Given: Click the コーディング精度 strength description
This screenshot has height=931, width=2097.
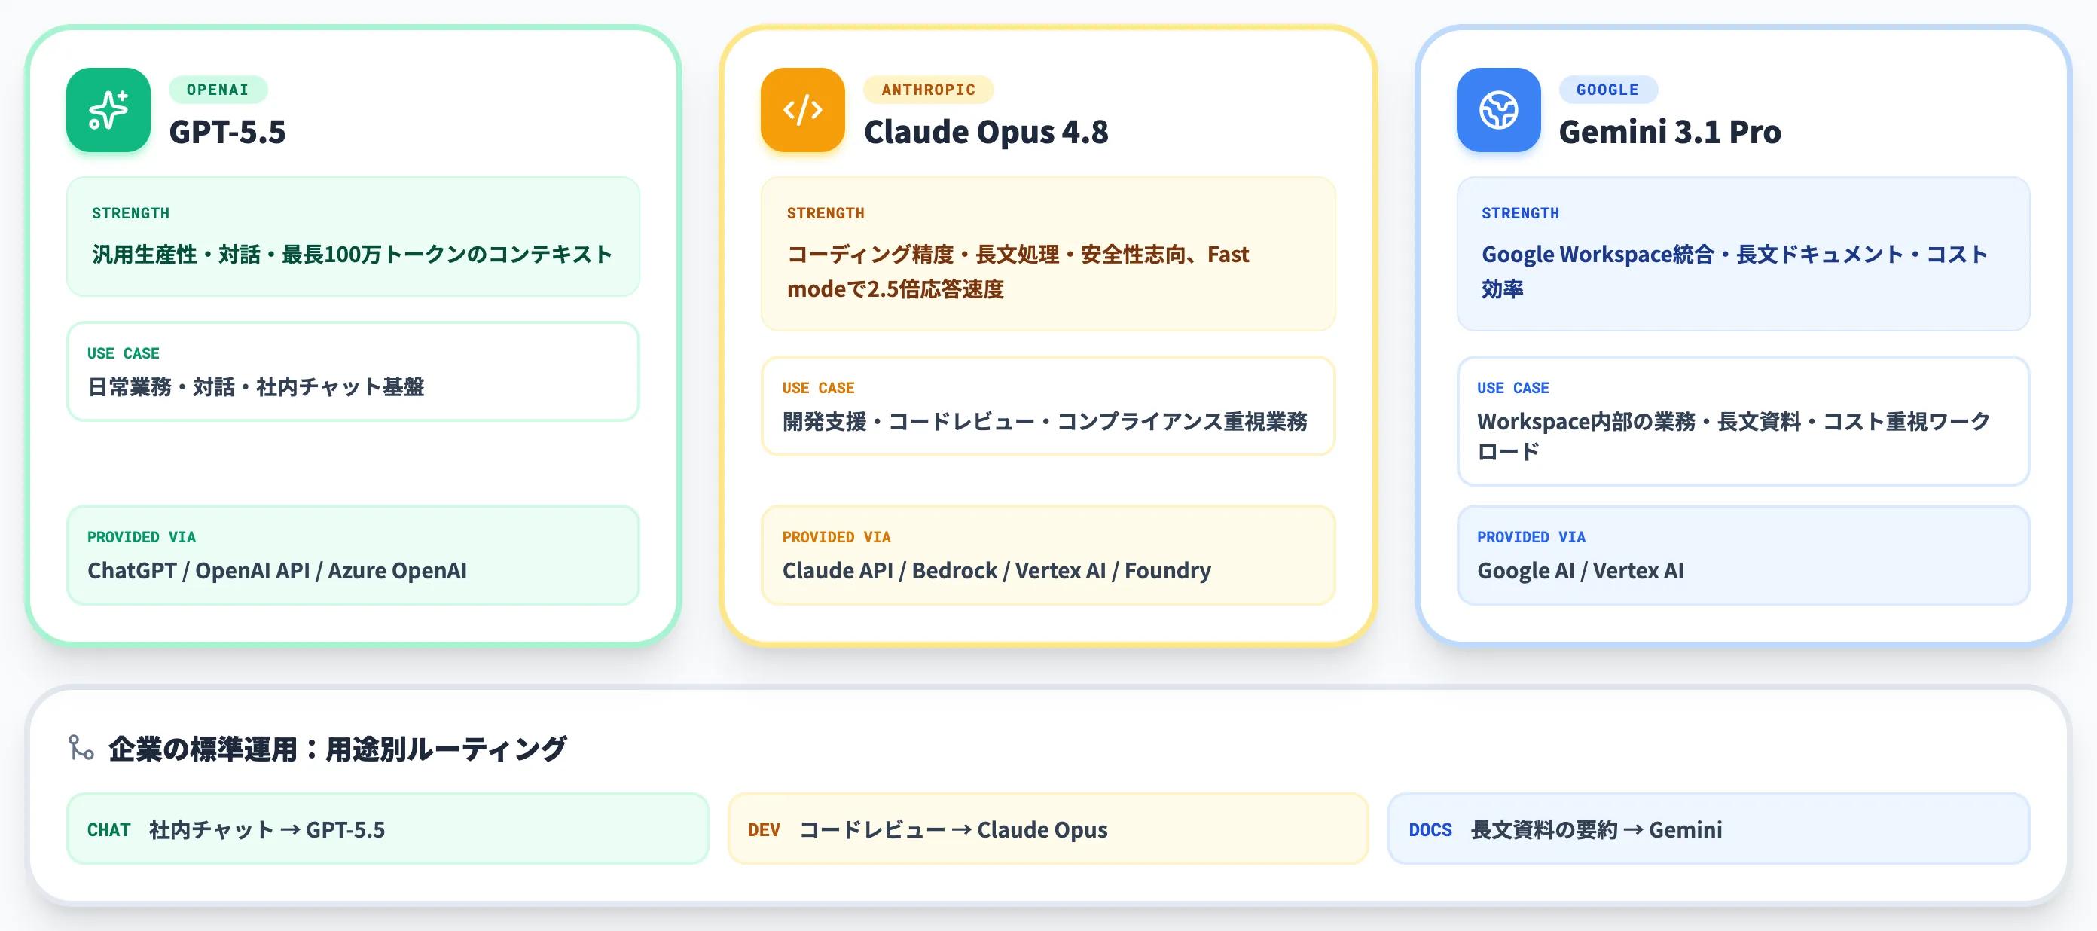Looking at the screenshot, I should 1018,272.
